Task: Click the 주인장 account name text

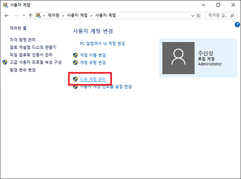Action: tap(206, 53)
